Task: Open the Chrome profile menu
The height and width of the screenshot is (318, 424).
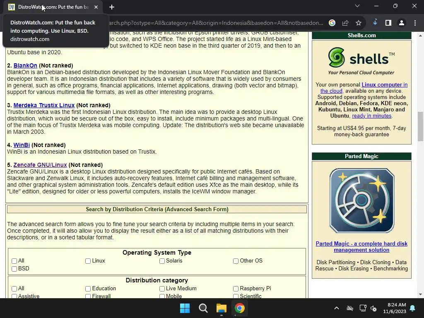Action: coord(402,23)
